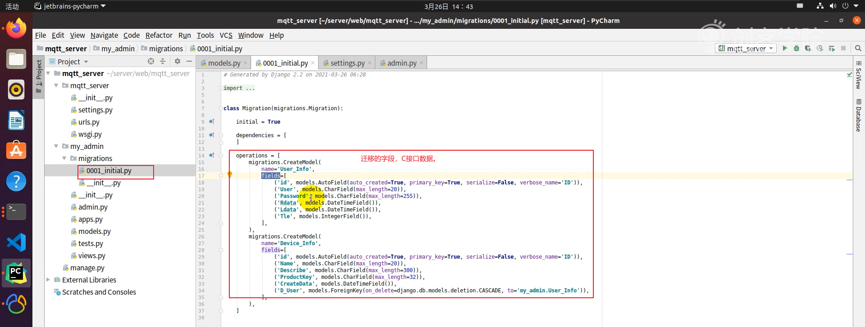The image size is (865, 327).
Task: Open the Files app in the dock
Action: (16, 59)
